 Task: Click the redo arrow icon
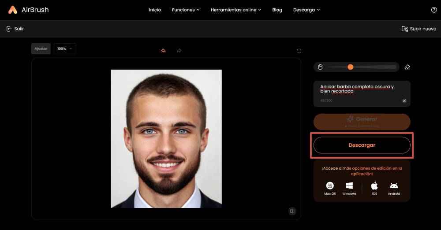[x=179, y=51]
